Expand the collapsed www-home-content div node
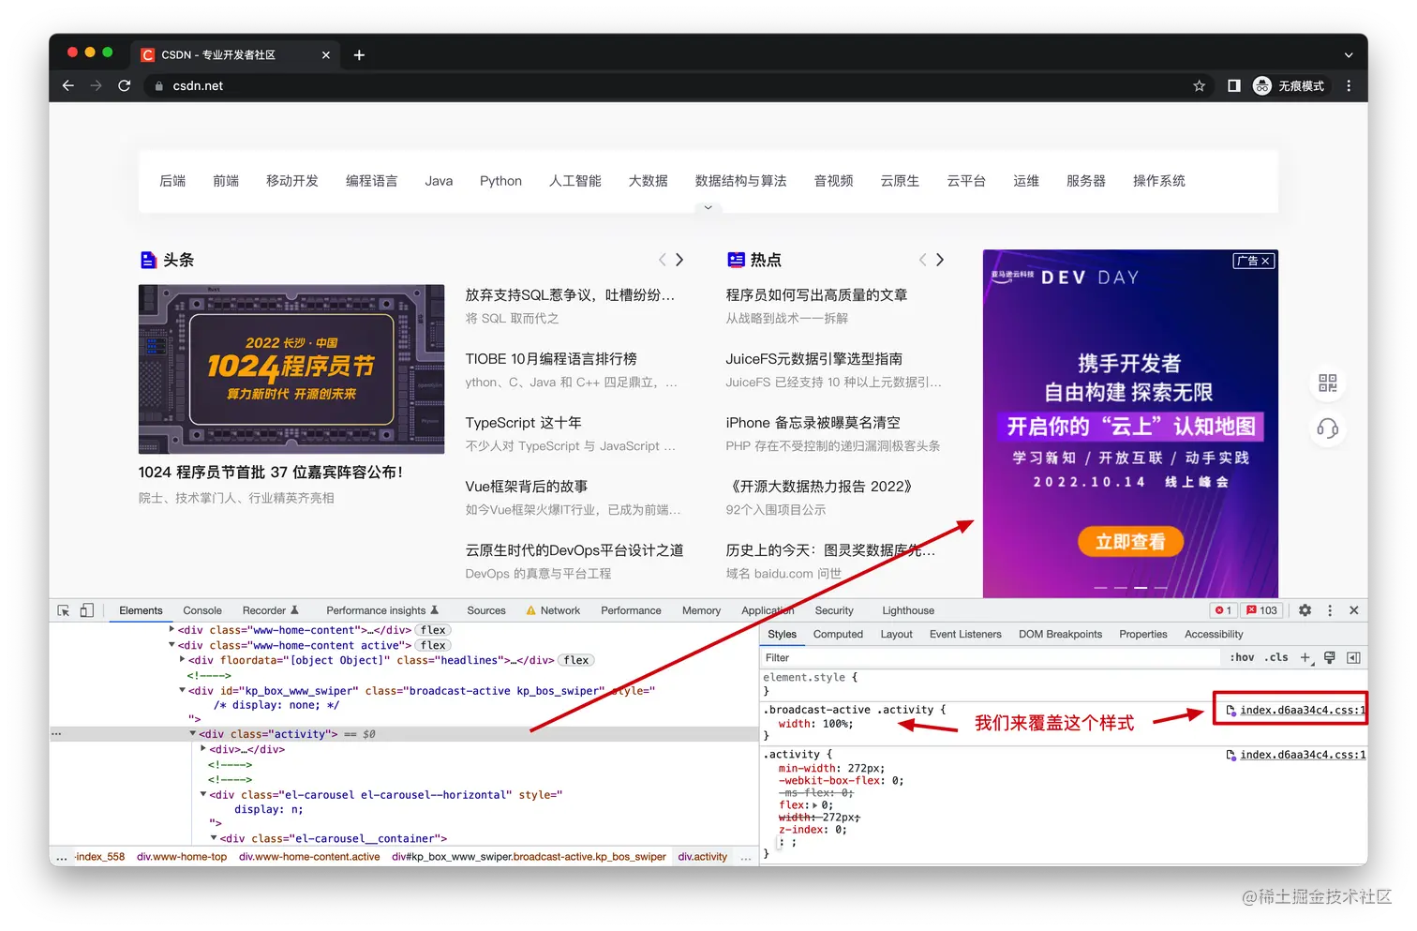 tap(172, 630)
